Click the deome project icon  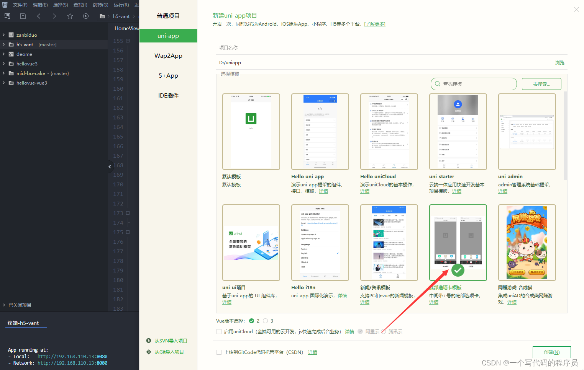(x=11, y=54)
